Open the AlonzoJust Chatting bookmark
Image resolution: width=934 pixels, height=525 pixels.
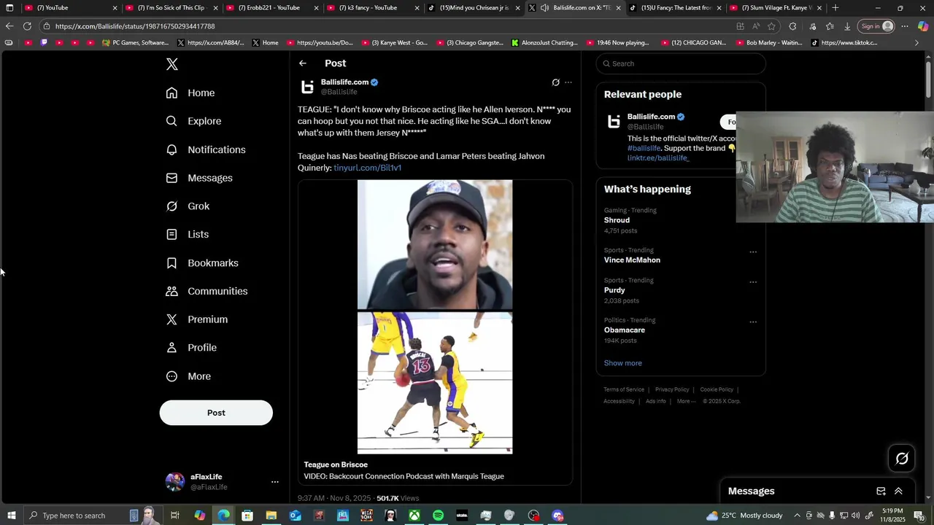point(544,43)
